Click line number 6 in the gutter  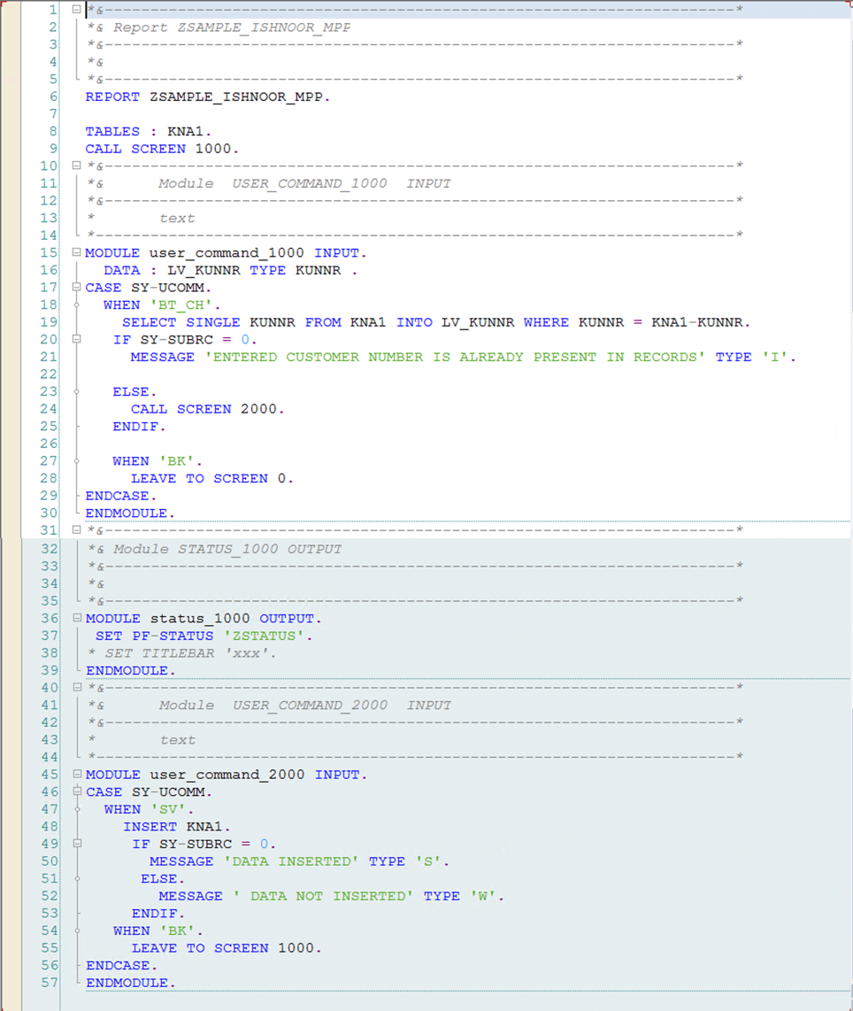click(53, 96)
